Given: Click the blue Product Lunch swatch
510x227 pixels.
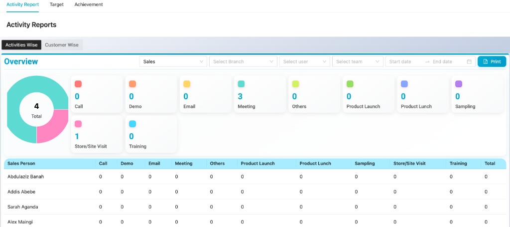Looking at the screenshot, I should pyautogui.click(x=404, y=84).
